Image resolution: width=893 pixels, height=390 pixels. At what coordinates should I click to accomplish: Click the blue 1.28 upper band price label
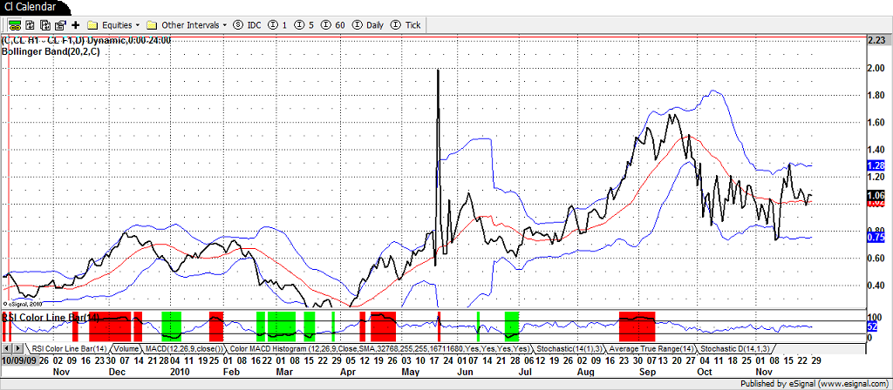point(876,165)
